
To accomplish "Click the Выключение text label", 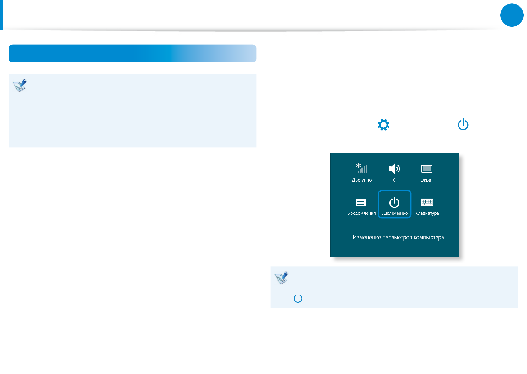I will [394, 213].
